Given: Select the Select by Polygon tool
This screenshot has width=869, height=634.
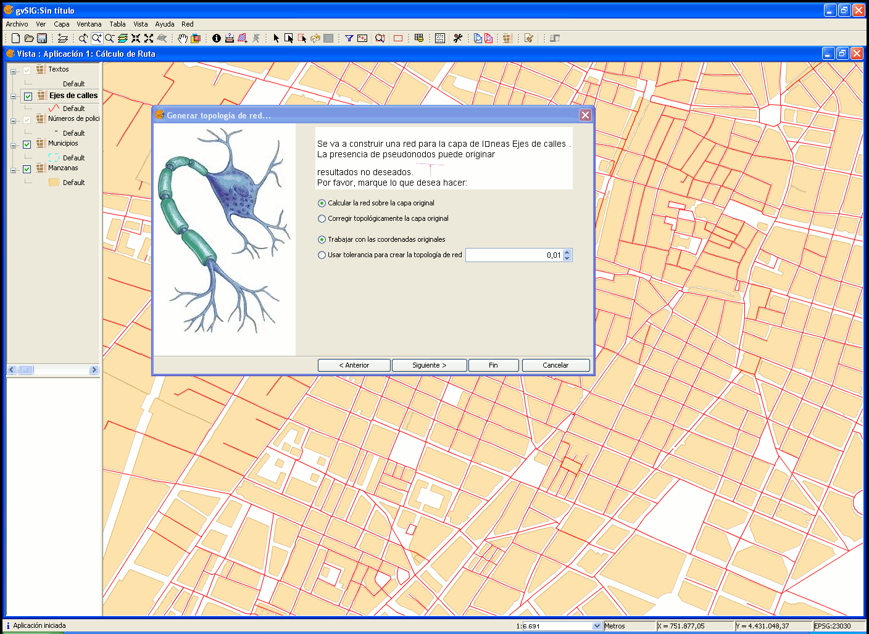Looking at the screenshot, I should 302,38.
